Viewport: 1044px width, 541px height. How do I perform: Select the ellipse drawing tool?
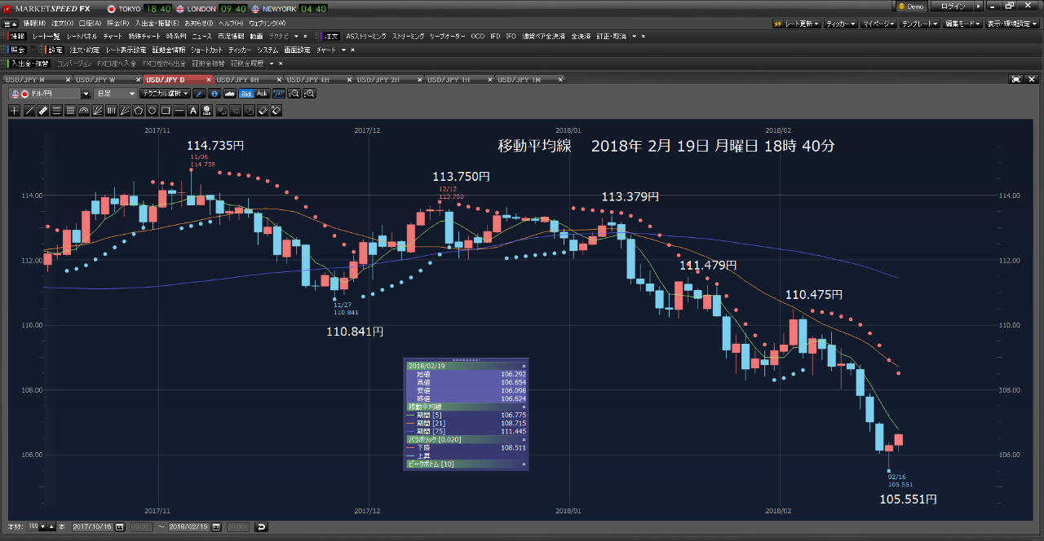tap(152, 111)
